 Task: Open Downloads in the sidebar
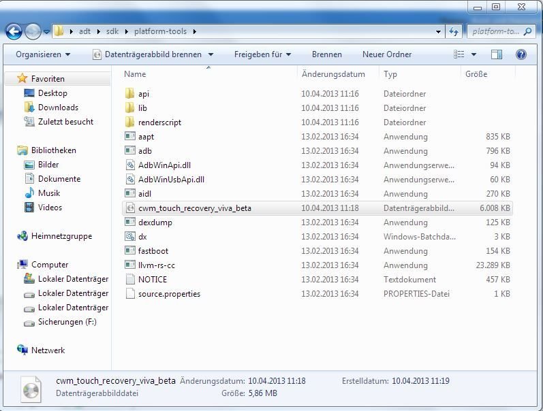pos(58,108)
